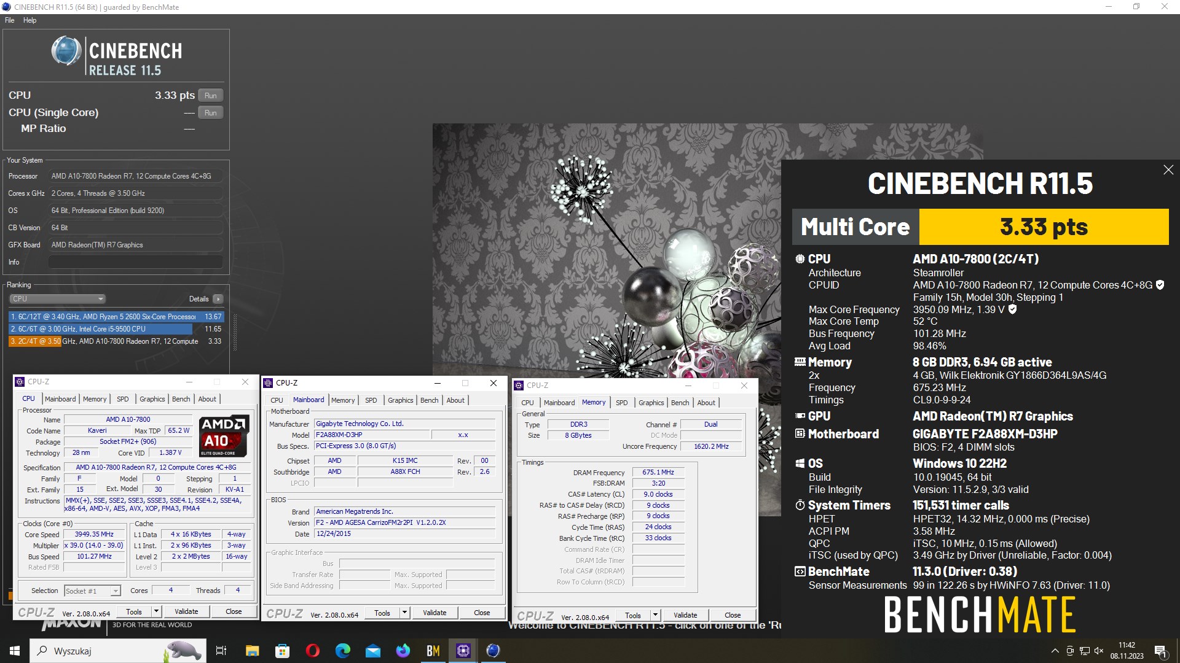This screenshot has width=1180, height=663.
Task: Click the ranking Details arrow button
Action: pyautogui.click(x=218, y=299)
